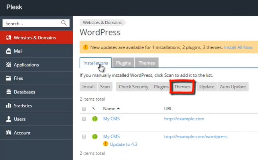
Task: Open the http://example.com link
Action: (x=184, y=119)
